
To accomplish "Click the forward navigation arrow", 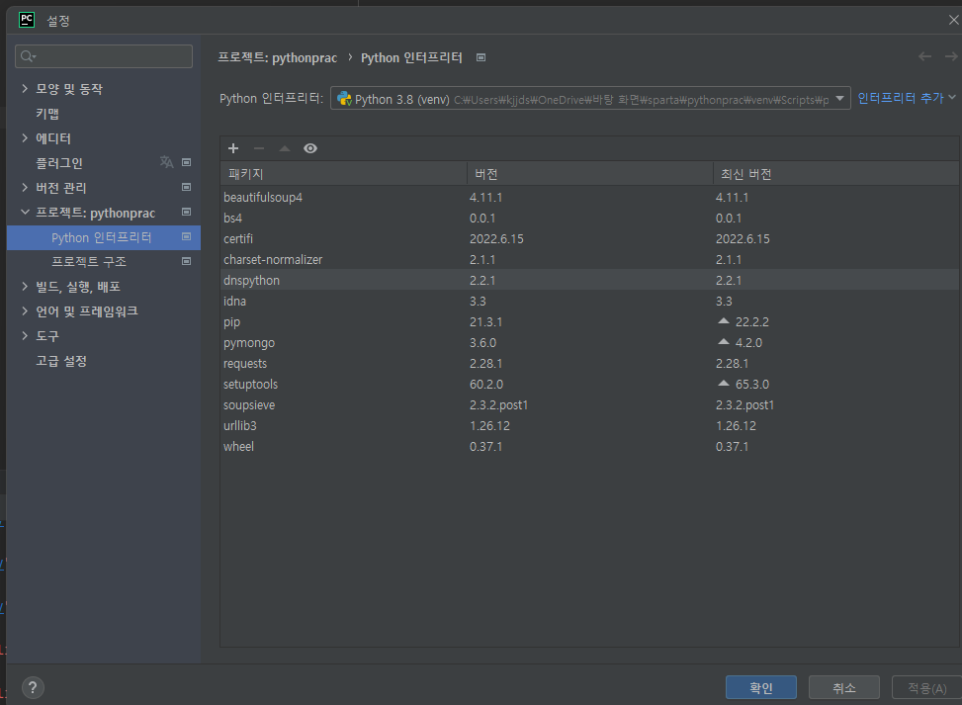I will tap(951, 56).
